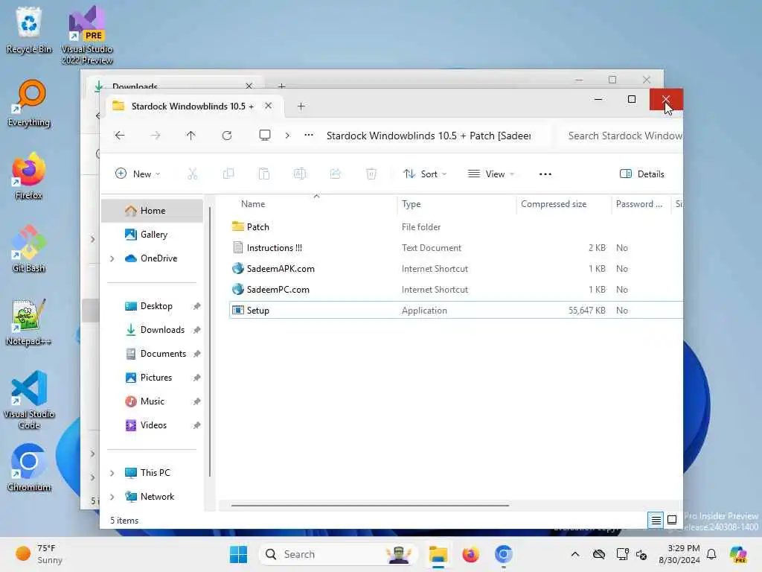Open the Notepad++ desktop shortcut
762x572 pixels.
coord(29,322)
